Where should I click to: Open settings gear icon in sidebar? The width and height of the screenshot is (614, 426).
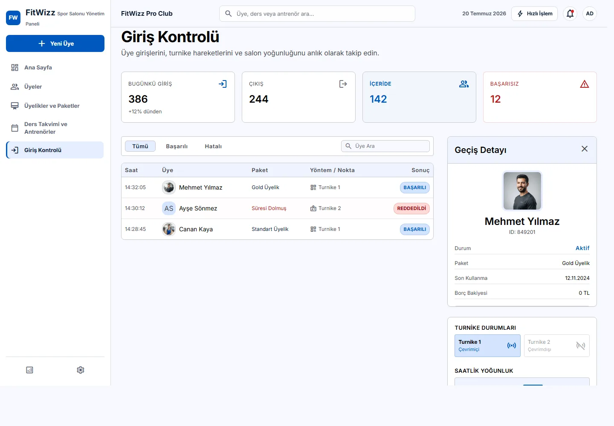(x=81, y=370)
